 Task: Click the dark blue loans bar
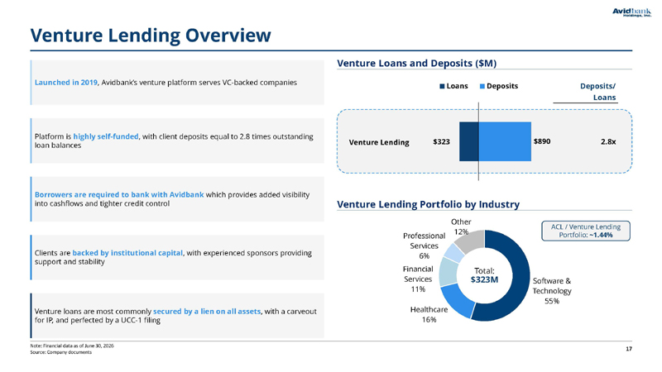click(468, 141)
